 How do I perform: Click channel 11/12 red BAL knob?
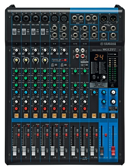pos(85,109)
